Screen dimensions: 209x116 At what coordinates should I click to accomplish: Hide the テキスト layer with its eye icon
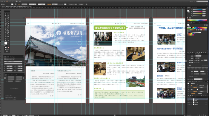(x=188, y=99)
